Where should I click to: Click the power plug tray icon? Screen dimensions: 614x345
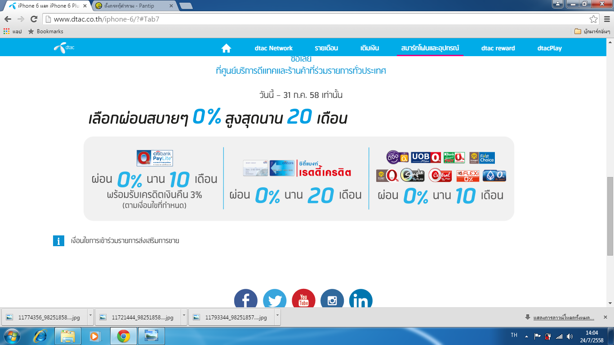tap(548, 336)
